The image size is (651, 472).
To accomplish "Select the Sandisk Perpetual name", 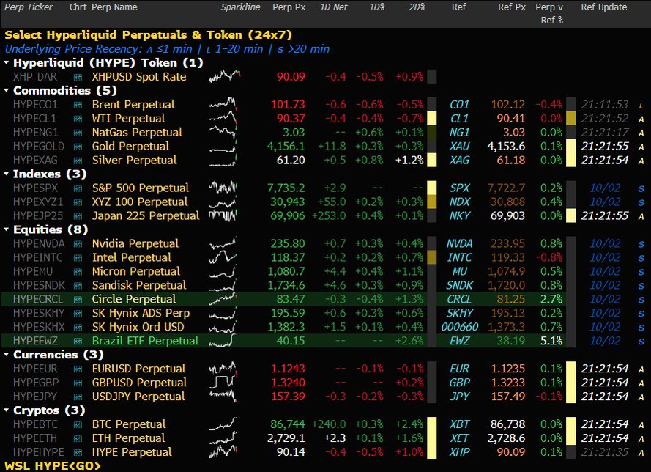I will click(x=139, y=285).
